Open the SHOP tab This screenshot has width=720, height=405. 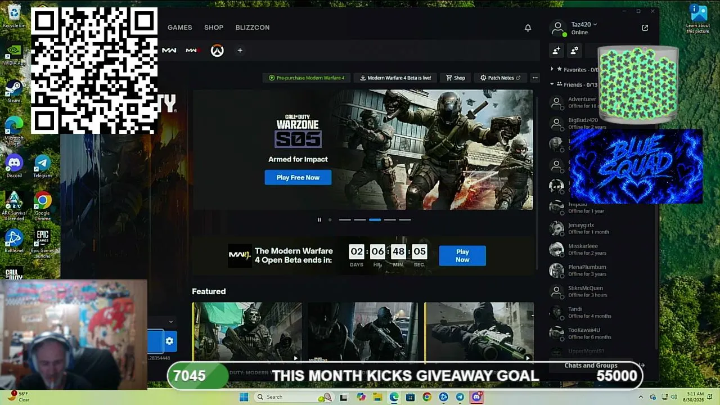[x=214, y=28]
